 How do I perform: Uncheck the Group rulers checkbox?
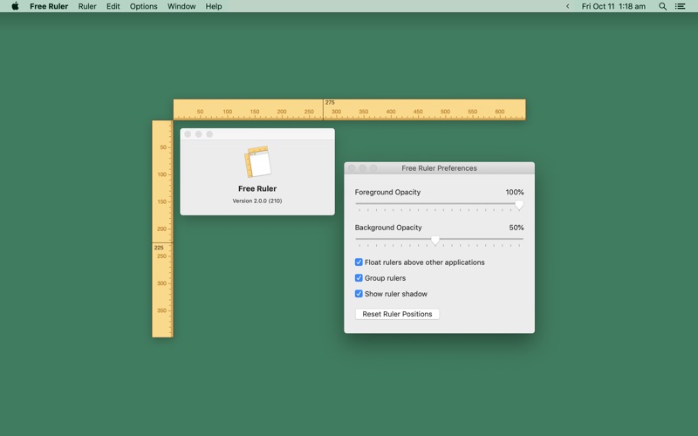pyautogui.click(x=359, y=278)
